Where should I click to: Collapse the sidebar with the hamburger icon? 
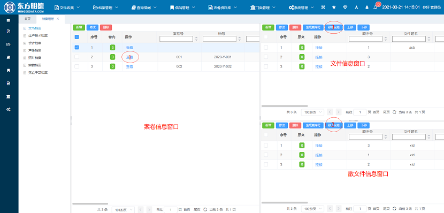9,20
